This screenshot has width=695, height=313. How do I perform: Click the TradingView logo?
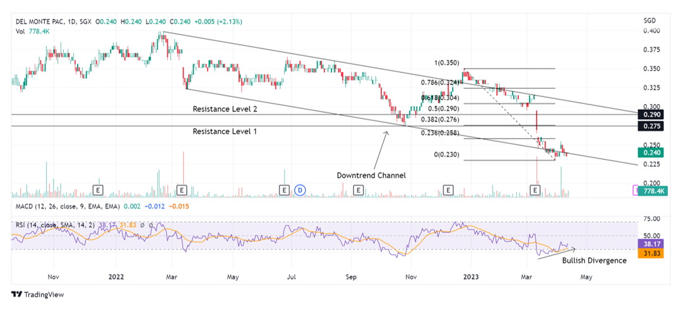pyautogui.click(x=38, y=295)
